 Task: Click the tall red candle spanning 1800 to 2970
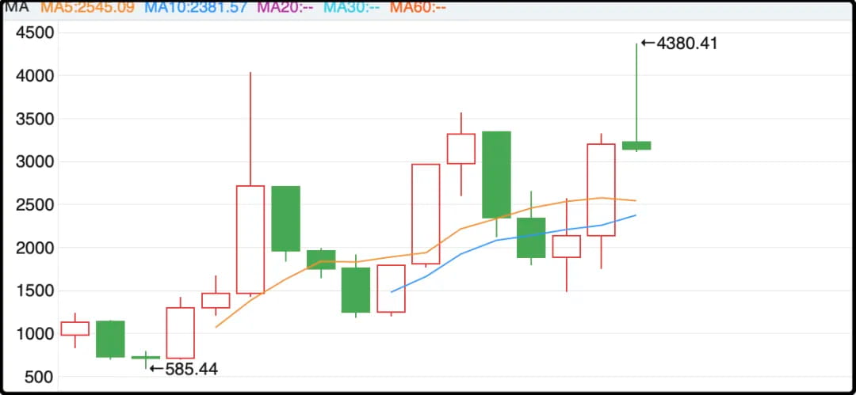pos(426,214)
